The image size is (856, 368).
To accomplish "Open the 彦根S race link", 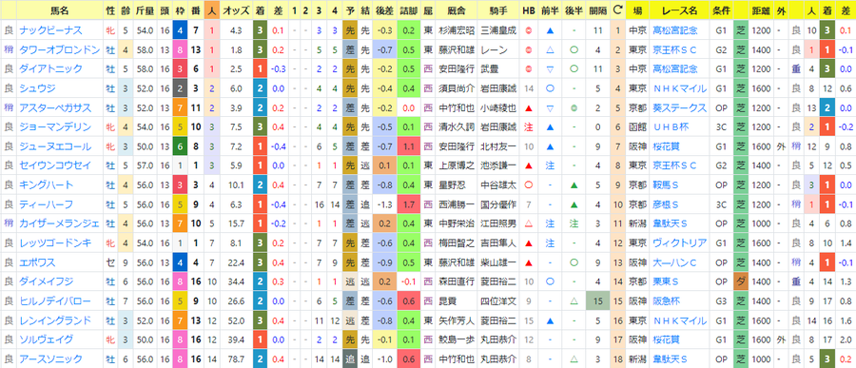I will point(665,204).
